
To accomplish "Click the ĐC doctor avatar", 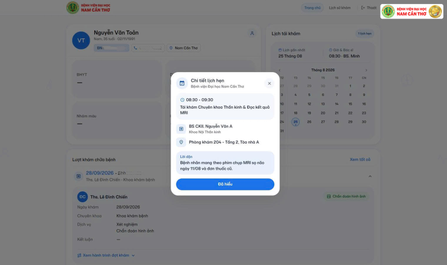I will (83, 196).
